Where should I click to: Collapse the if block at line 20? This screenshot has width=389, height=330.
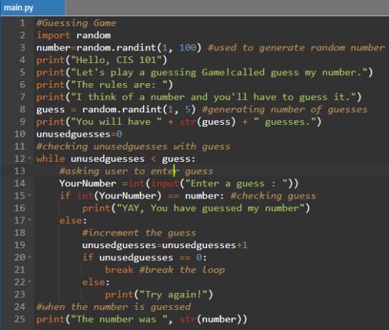30,257
